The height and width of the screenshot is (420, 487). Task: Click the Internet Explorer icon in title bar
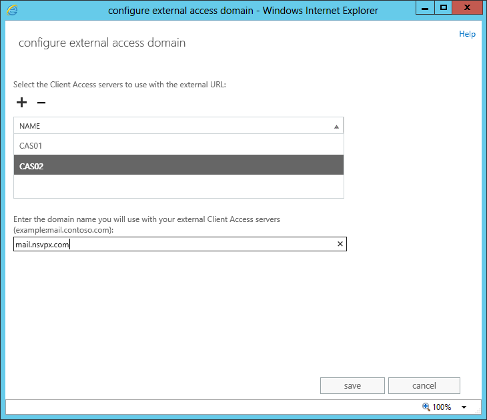[13, 10]
